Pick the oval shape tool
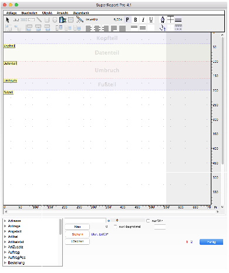 coord(55,20)
